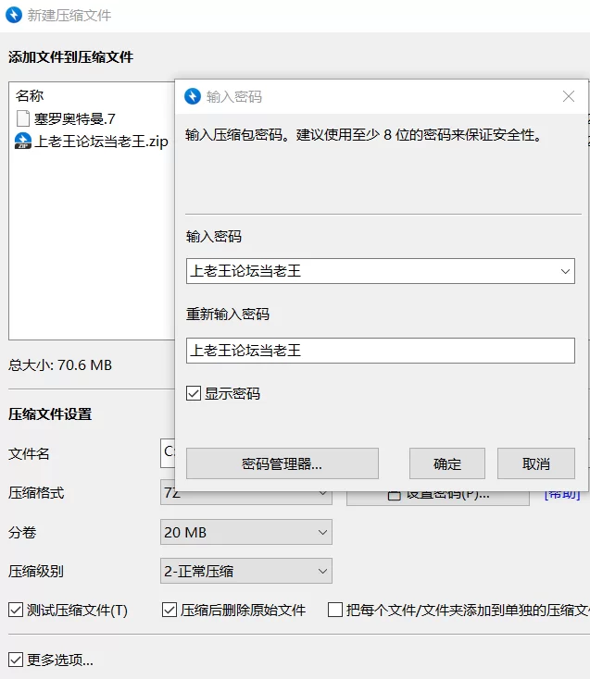Close the 输入密码 dialog
Viewport: 590px width, 679px height.
tap(569, 96)
